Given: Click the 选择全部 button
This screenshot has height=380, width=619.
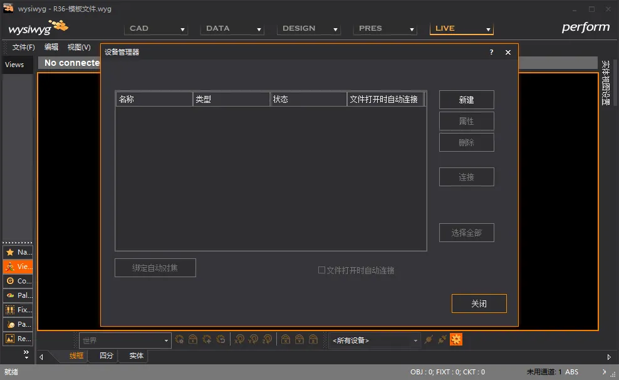Looking at the screenshot, I should [467, 233].
